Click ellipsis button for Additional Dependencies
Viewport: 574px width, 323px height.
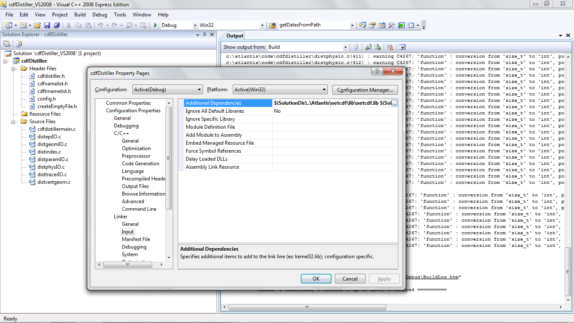point(394,103)
